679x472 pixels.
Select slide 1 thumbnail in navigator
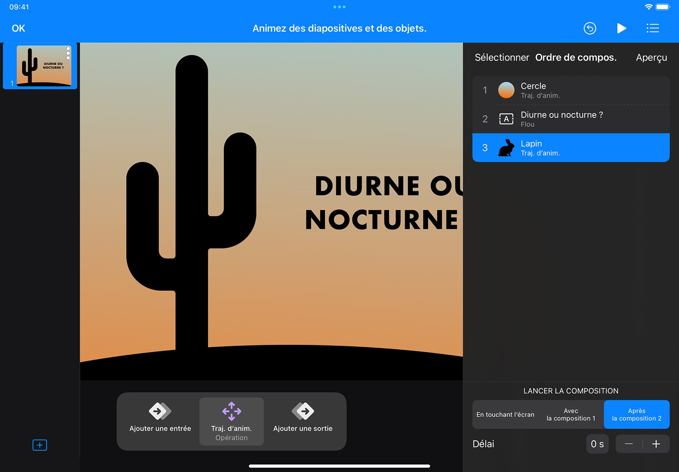pyautogui.click(x=40, y=66)
